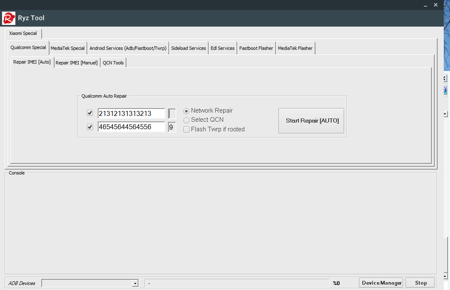Viewport: 450px width, 290px height.
Task: Open the QCN Tools sub-tab
Action: 113,63
